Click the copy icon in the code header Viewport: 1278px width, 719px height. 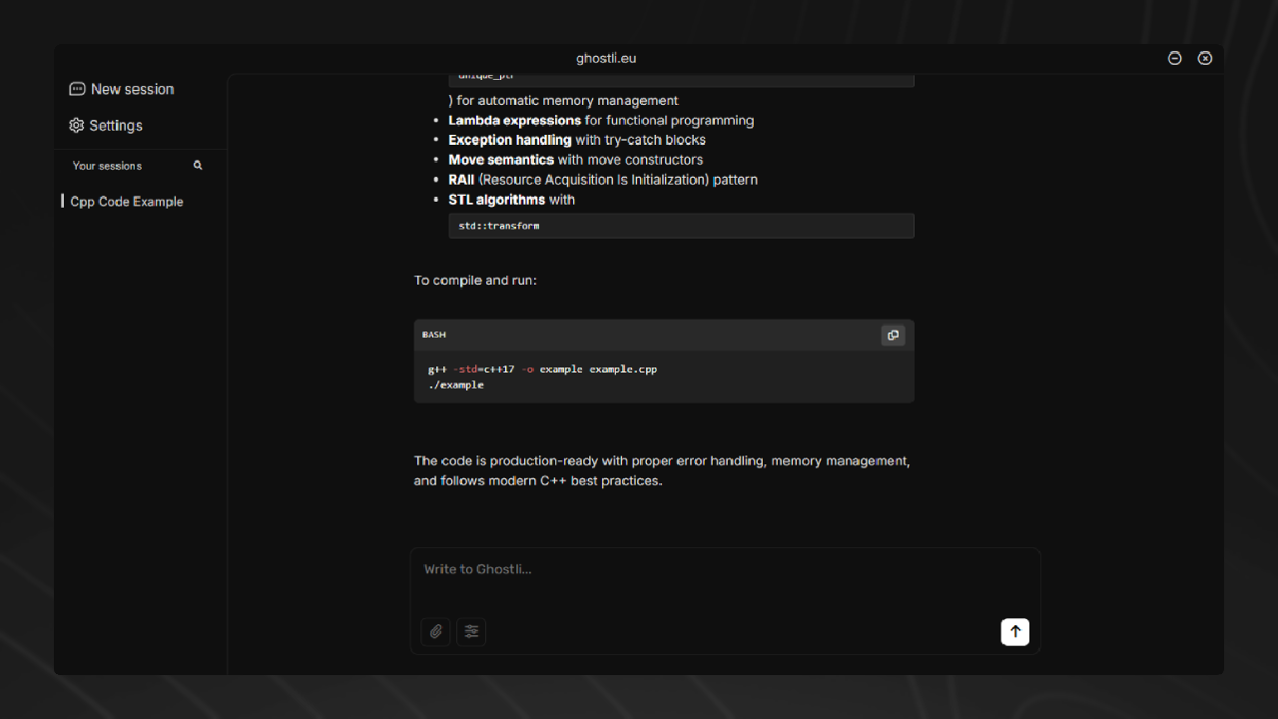[x=893, y=335]
